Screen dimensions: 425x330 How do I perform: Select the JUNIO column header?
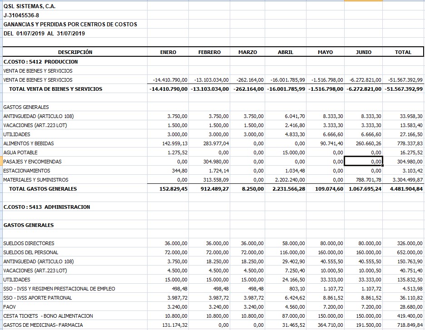pos(363,52)
